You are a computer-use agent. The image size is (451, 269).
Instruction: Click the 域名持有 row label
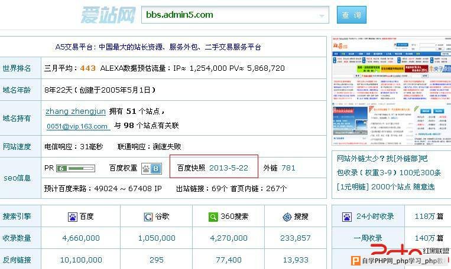[17, 119]
